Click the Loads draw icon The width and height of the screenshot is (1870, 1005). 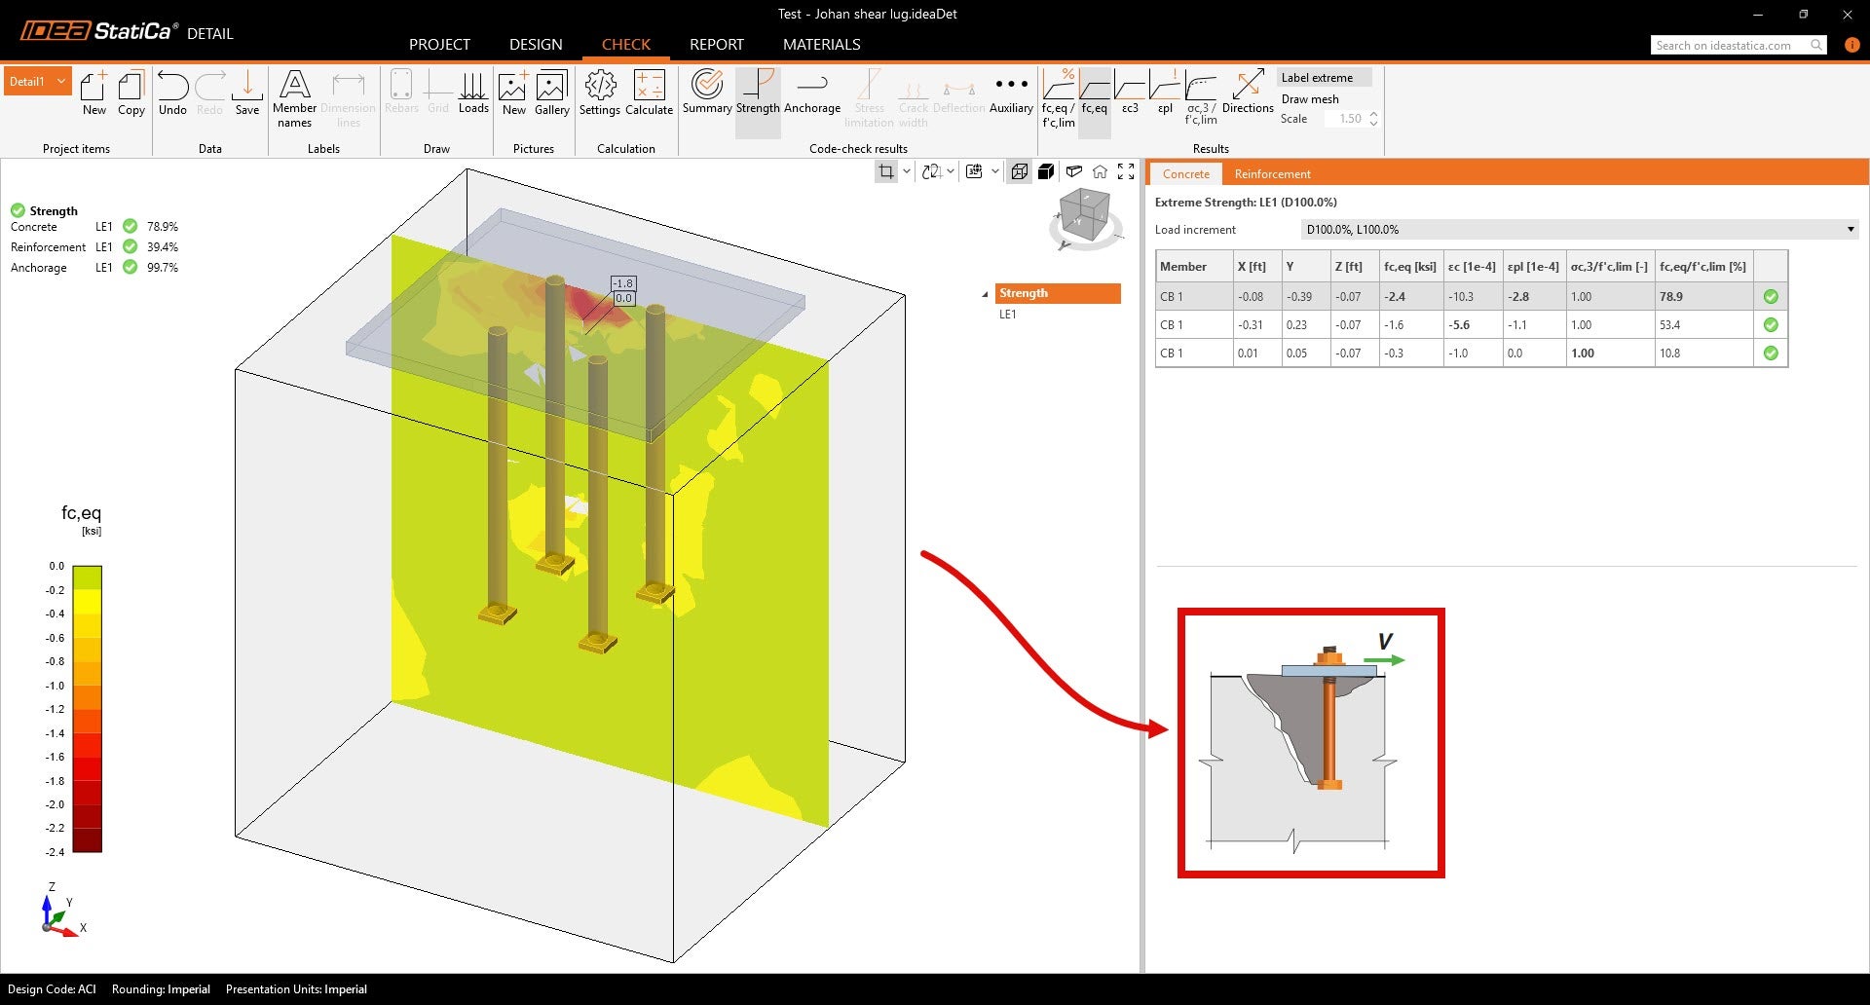point(473,93)
